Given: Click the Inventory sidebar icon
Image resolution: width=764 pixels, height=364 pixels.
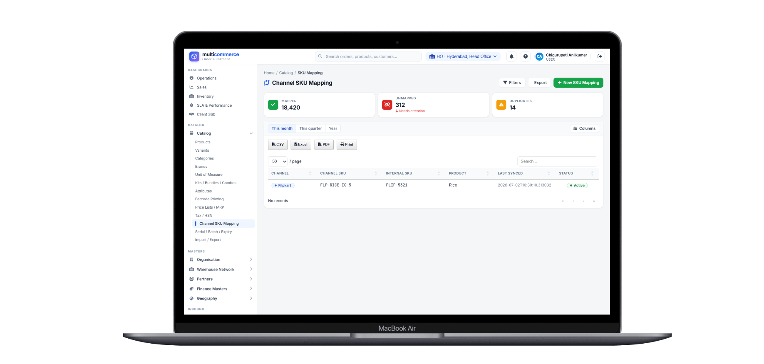Looking at the screenshot, I should (x=191, y=96).
